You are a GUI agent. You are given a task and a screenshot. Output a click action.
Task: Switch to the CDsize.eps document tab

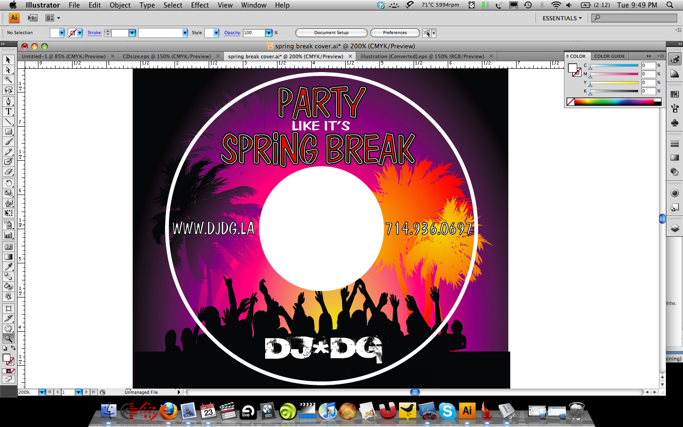(x=166, y=56)
